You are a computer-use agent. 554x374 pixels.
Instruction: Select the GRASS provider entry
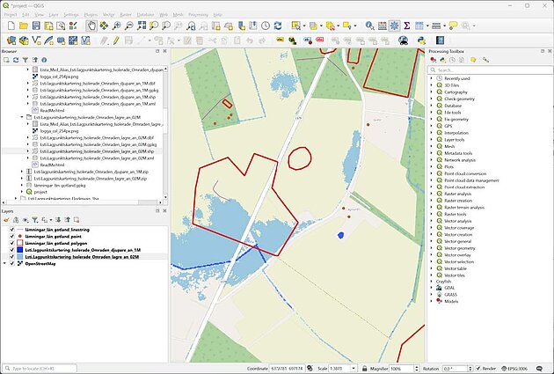pos(450,295)
